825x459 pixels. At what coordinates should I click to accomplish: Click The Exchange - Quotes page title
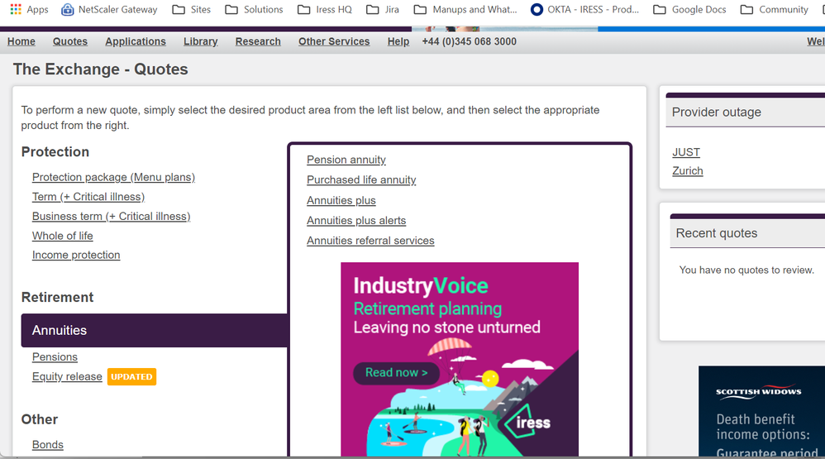tap(101, 69)
